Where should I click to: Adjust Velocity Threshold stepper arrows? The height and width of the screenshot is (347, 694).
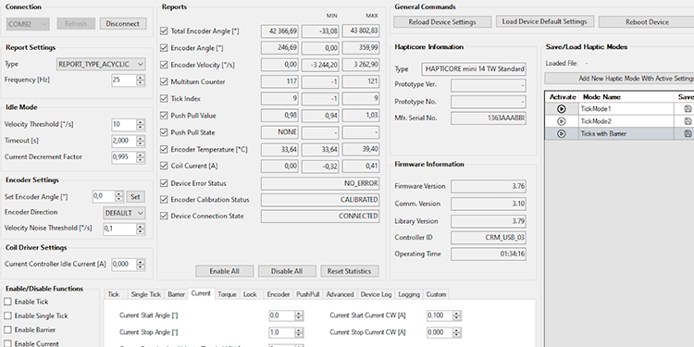(141, 124)
